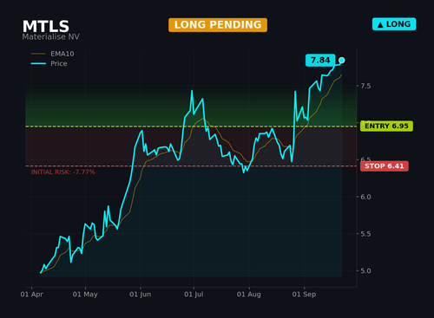Click the EMA10 legend line swatch
This screenshot has height=318, width=434.
(38, 54)
